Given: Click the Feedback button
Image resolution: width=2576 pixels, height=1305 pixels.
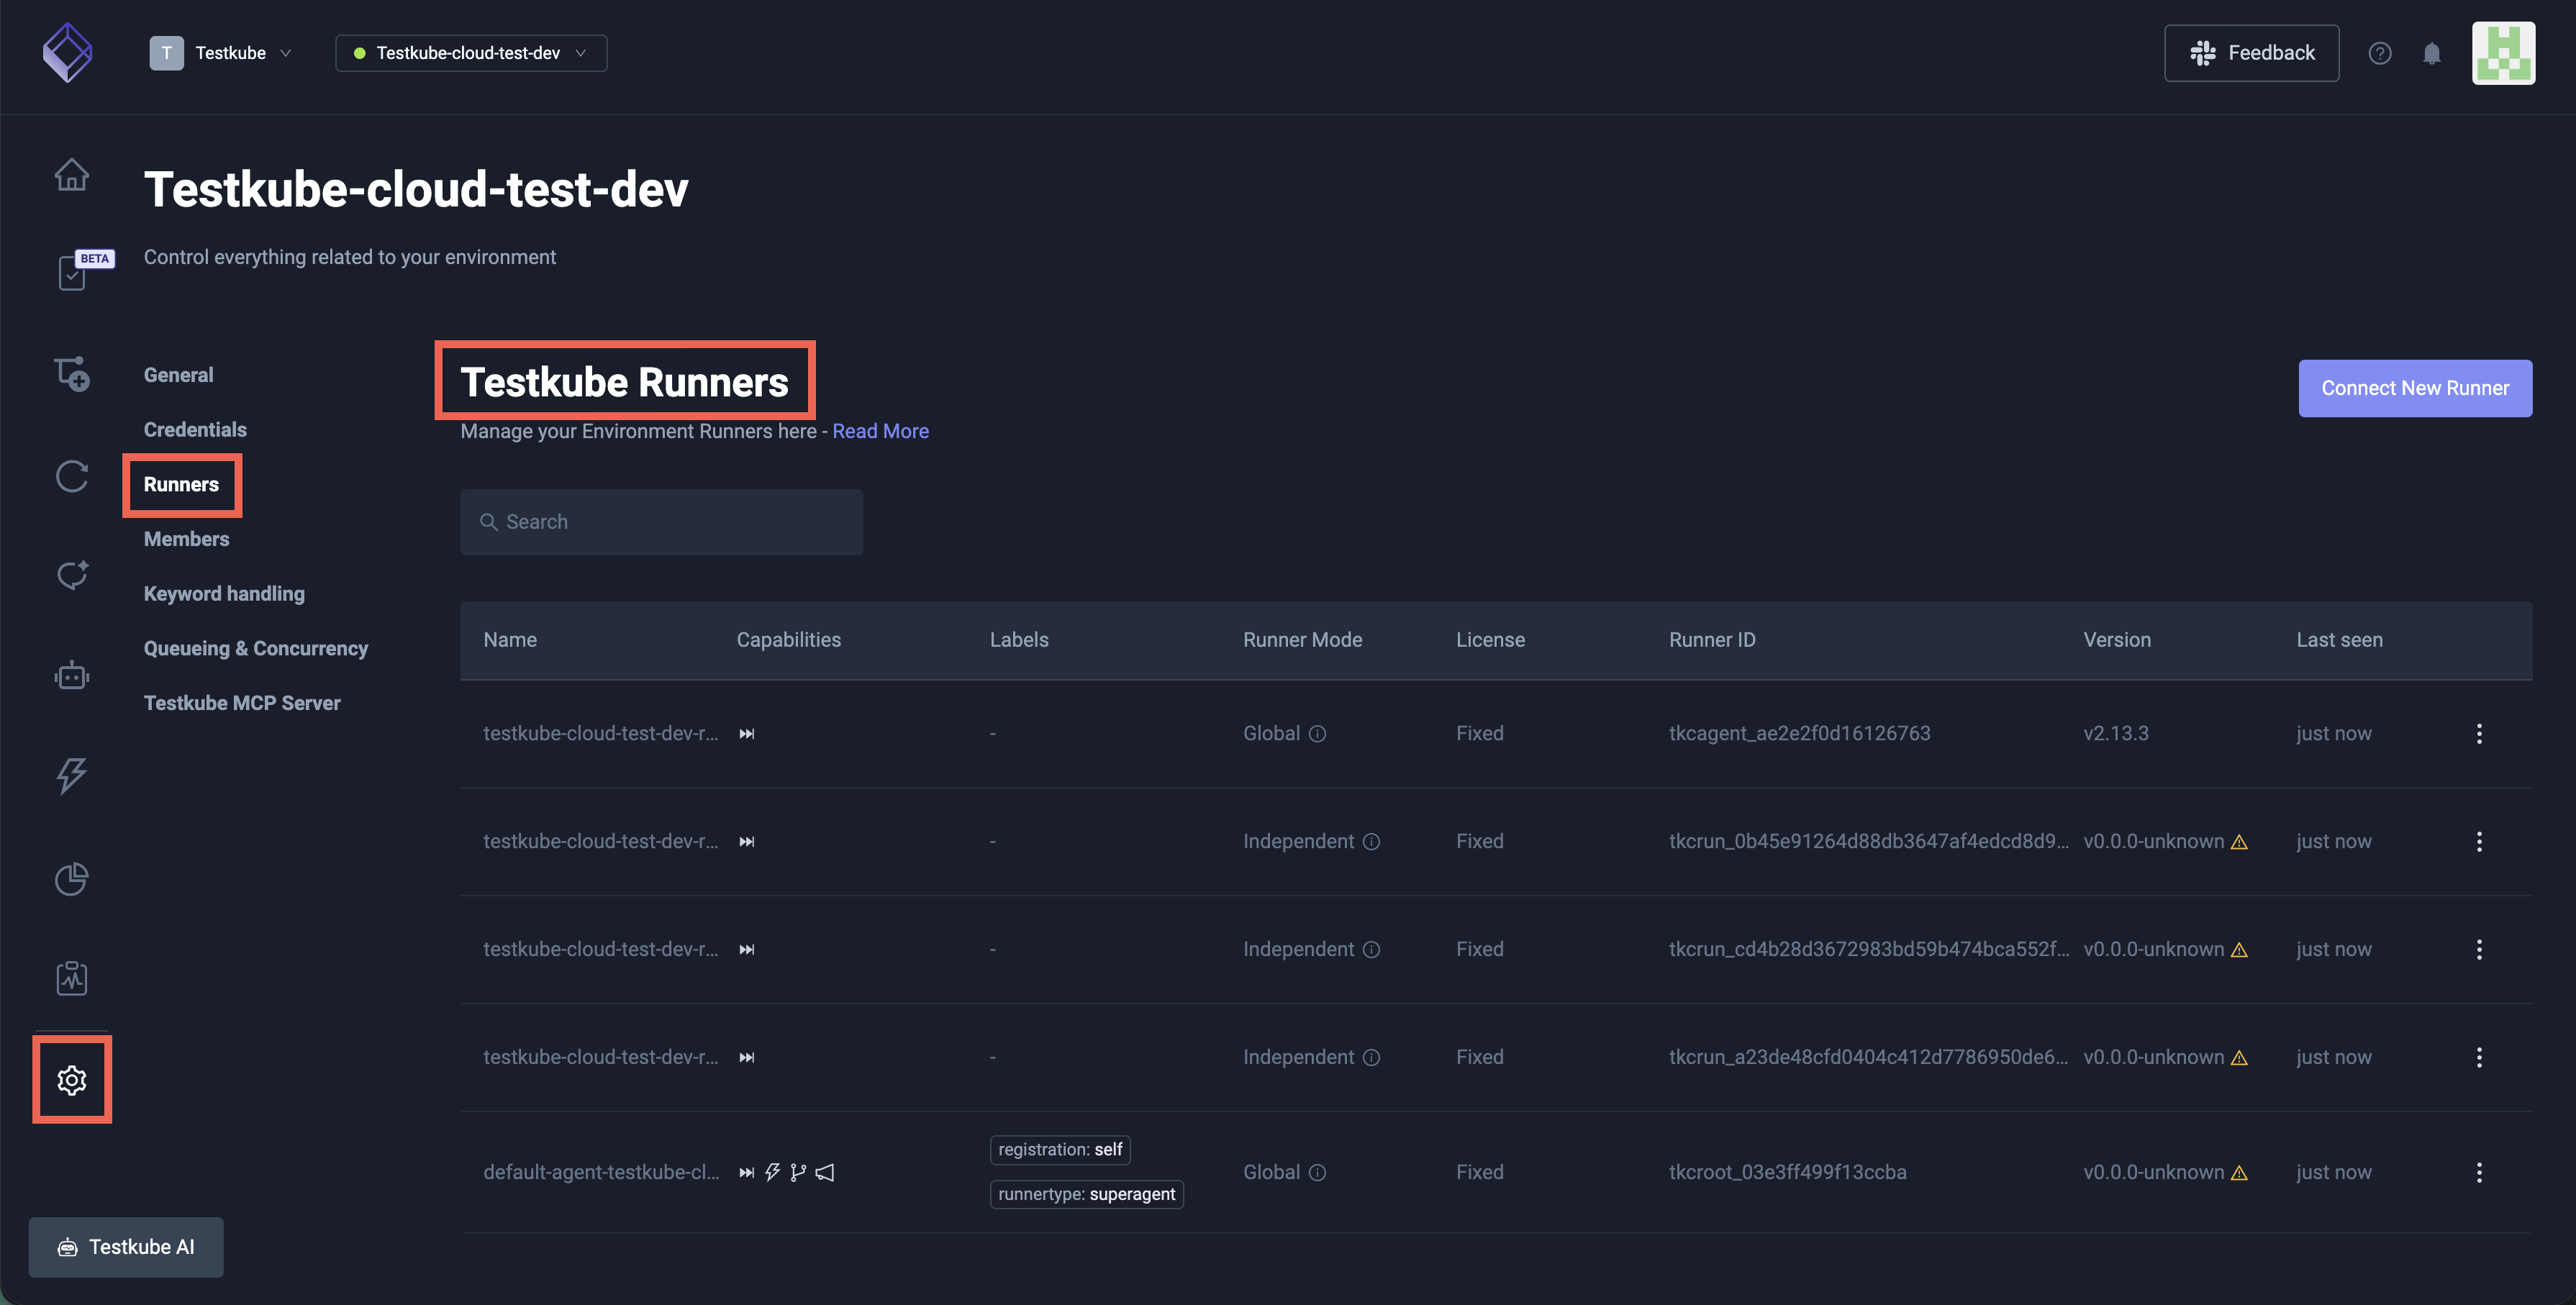Looking at the screenshot, I should (2251, 53).
